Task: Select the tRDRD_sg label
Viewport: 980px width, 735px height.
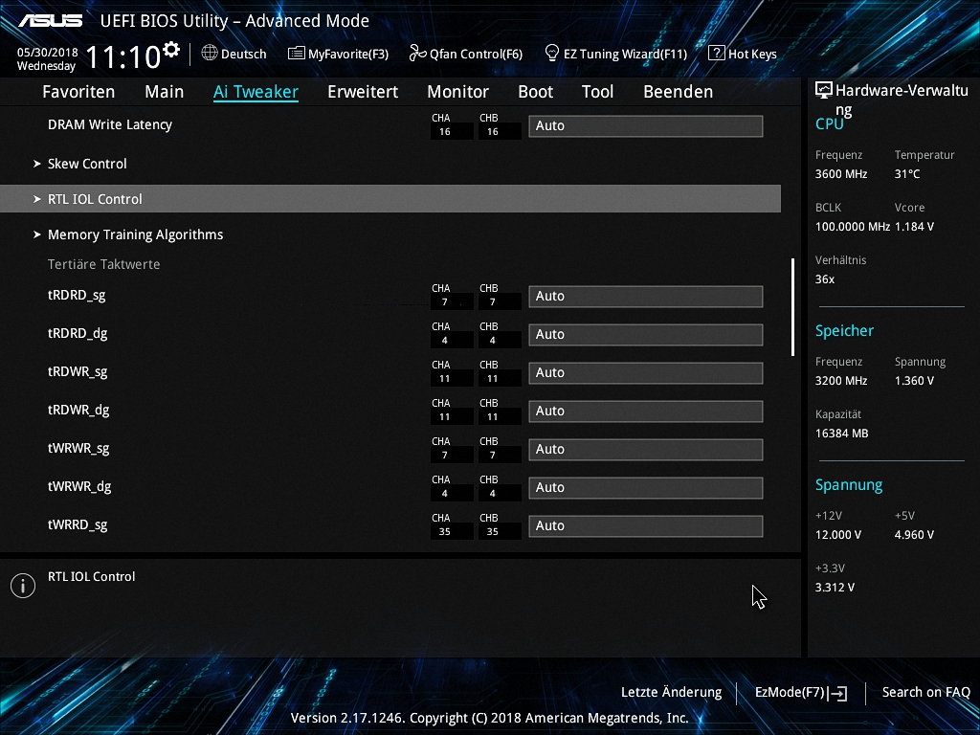Action: pyautogui.click(x=77, y=296)
